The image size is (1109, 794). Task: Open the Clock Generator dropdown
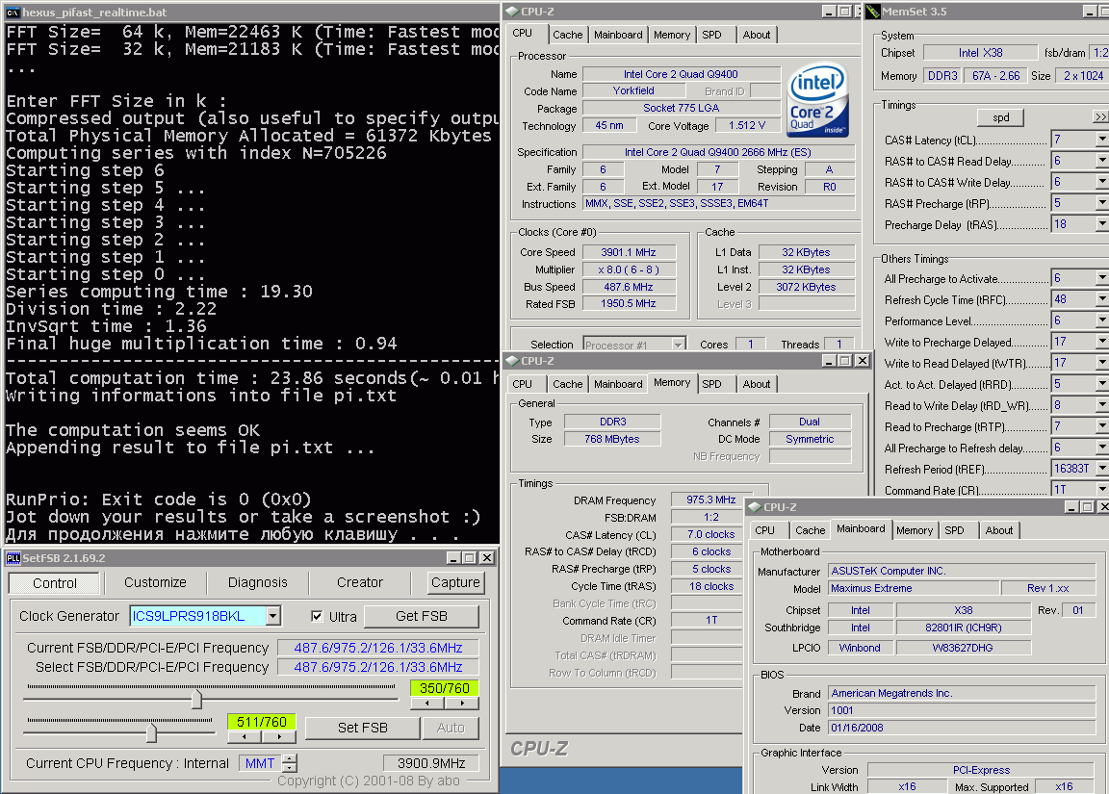click(x=273, y=616)
